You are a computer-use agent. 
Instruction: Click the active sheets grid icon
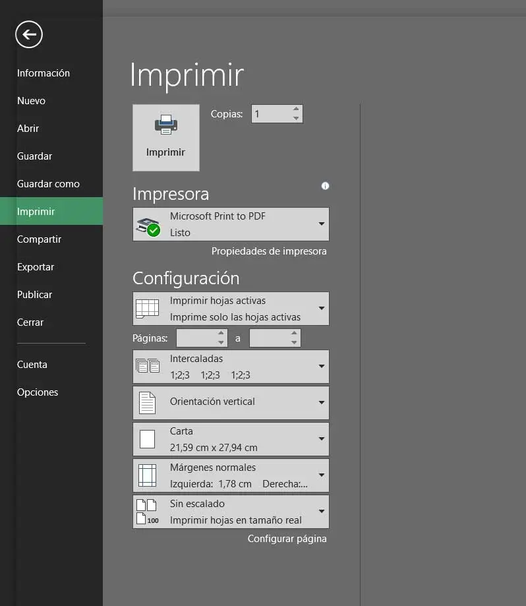[x=148, y=309]
